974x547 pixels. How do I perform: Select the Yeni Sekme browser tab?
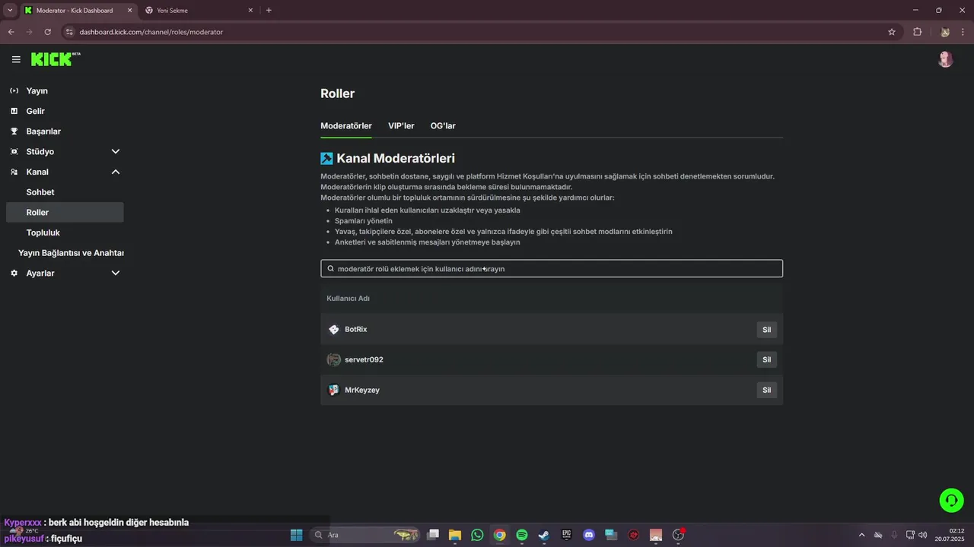pyautogui.click(x=199, y=11)
